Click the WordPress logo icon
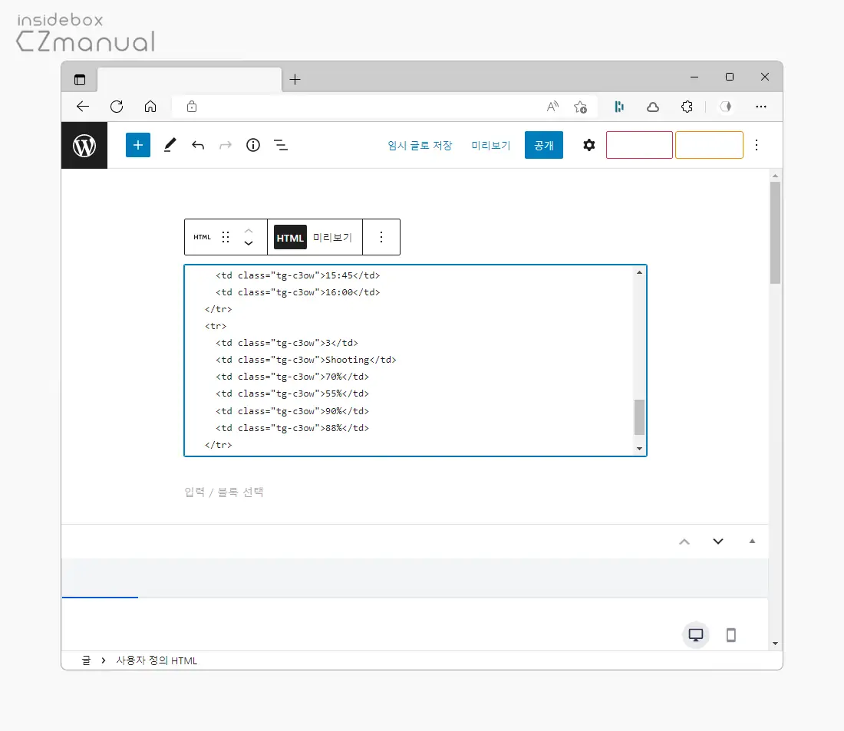The image size is (844, 731). (84, 145)
